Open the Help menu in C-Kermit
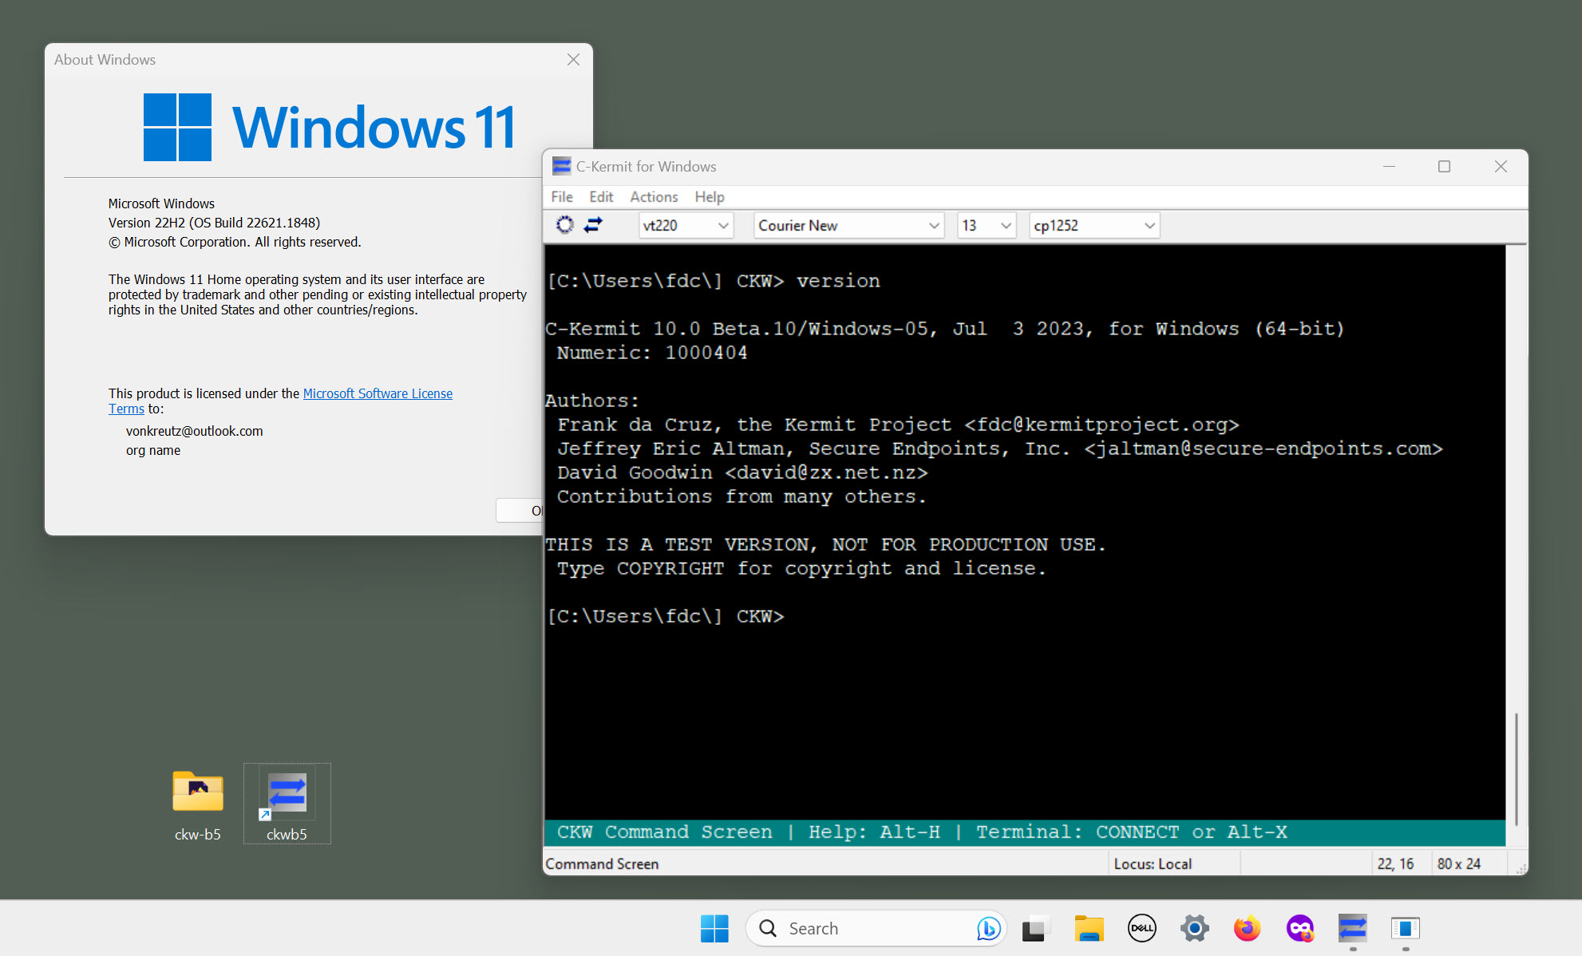The height and width of the screenshot is (956, 1582). (x=709, y=196)
